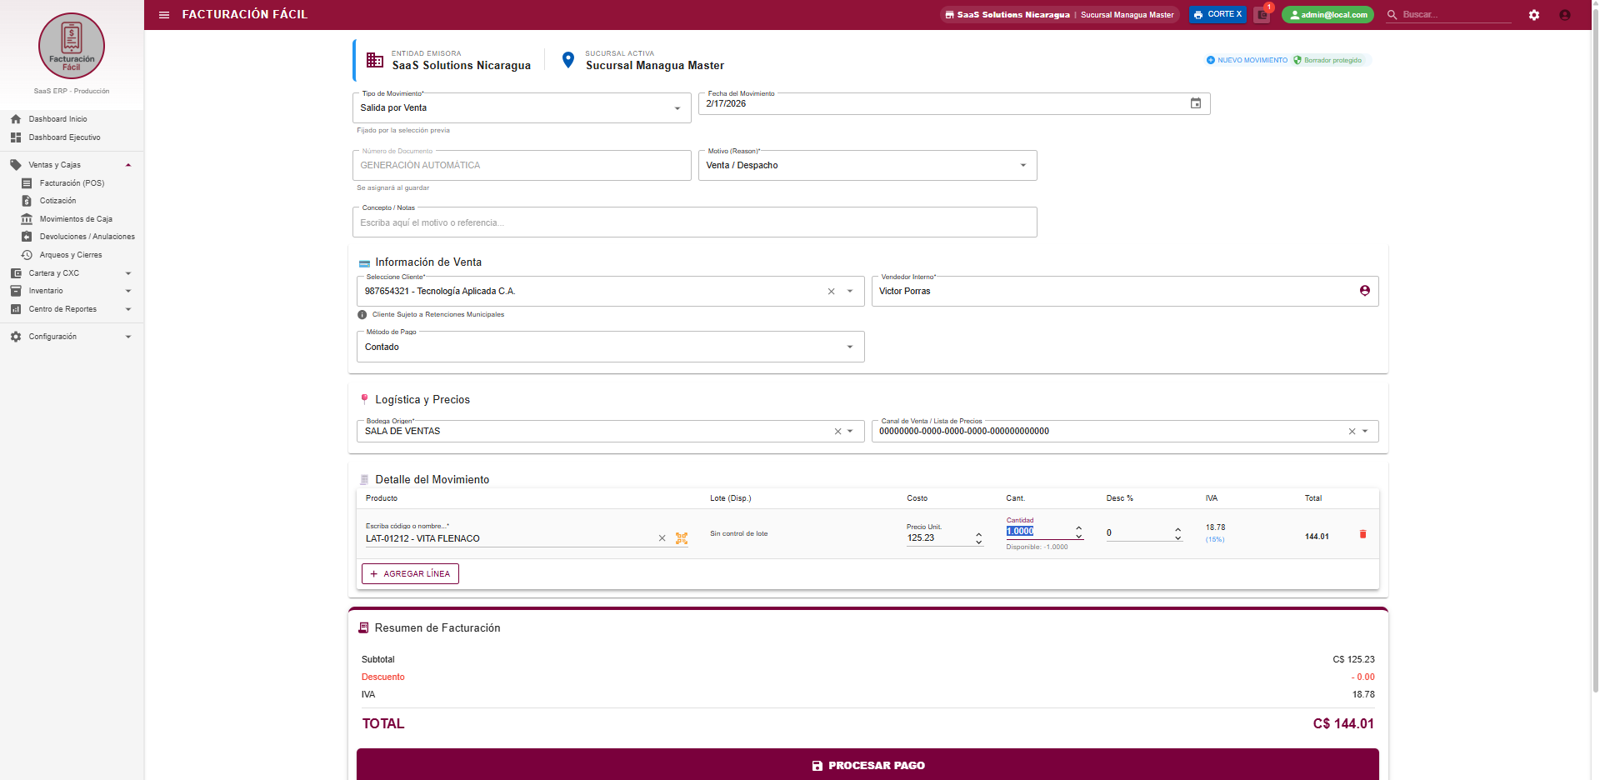Screen dimensions: 1600x780
Task: Open the calendar date picker icon
Action: (x=1196, y=103)
